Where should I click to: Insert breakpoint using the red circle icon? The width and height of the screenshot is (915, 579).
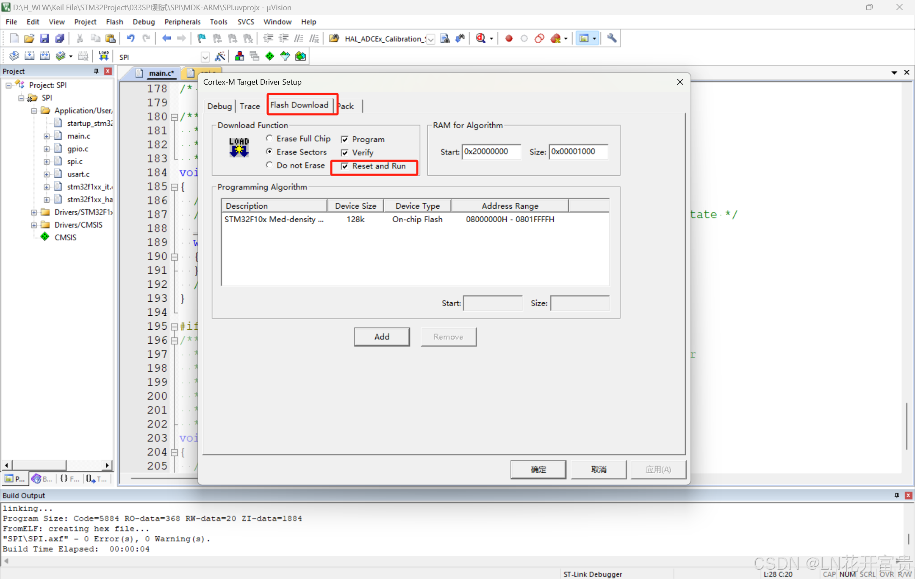click(509, 39)
